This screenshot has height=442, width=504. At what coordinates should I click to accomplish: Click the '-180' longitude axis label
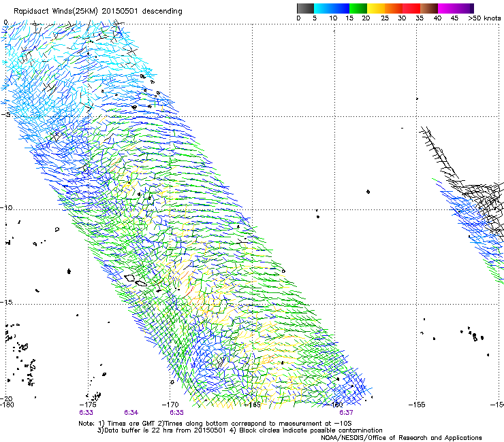(x=7, y=405)
